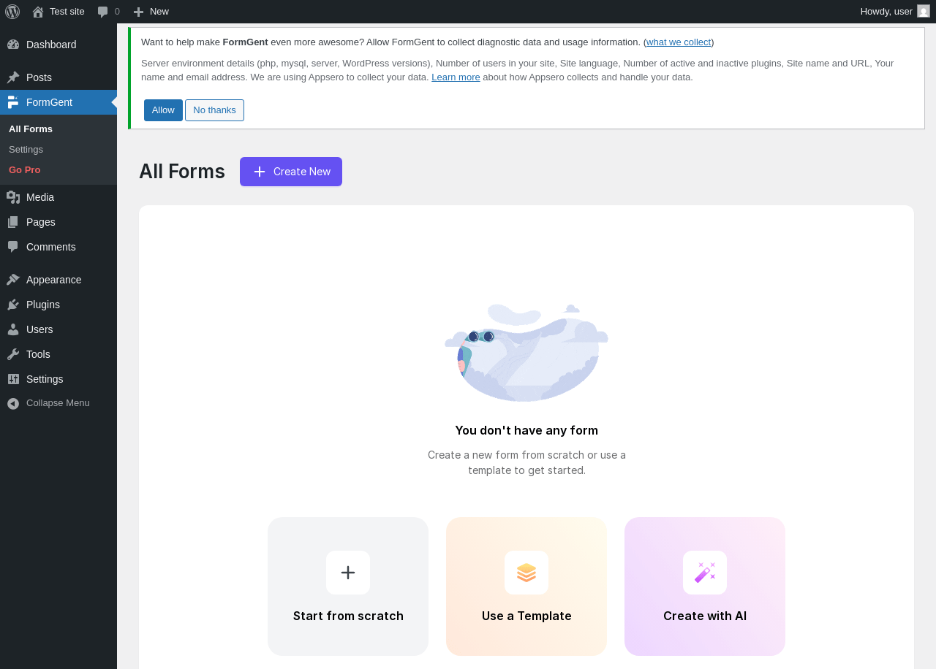This screenshot has width=936, height=669.
Task: Click the Comments icon in sidebar
Action: 13,247
